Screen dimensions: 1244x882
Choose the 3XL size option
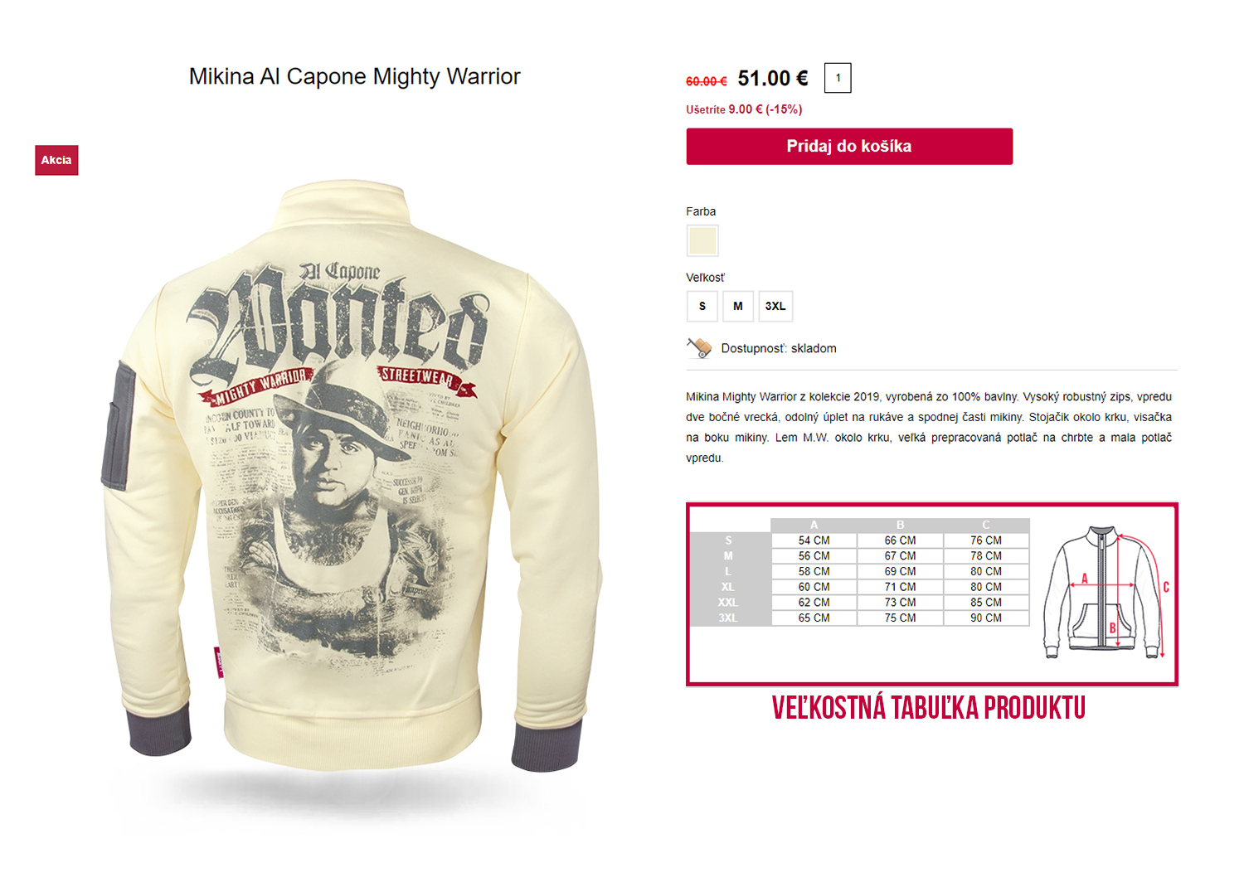coord(775,306)
